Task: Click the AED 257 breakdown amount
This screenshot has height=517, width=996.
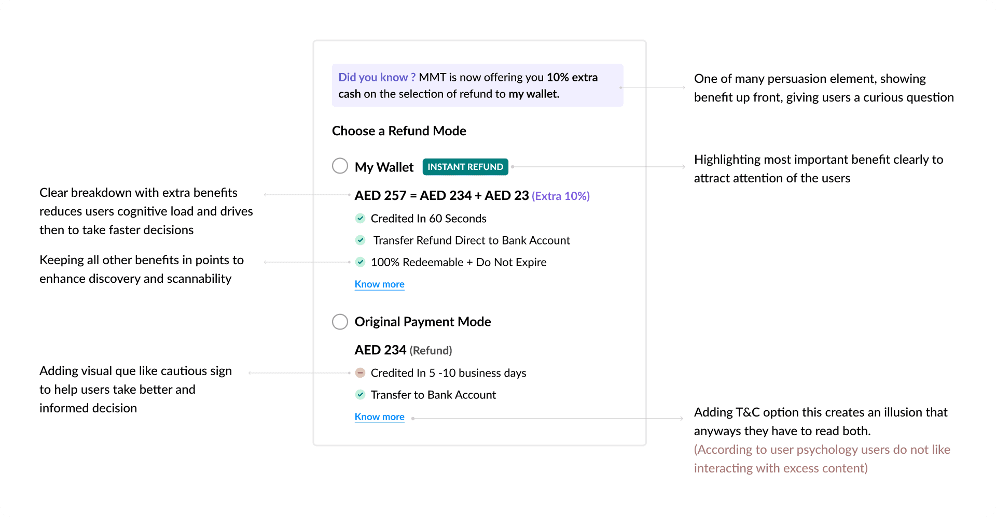Action: click(381, 196)
